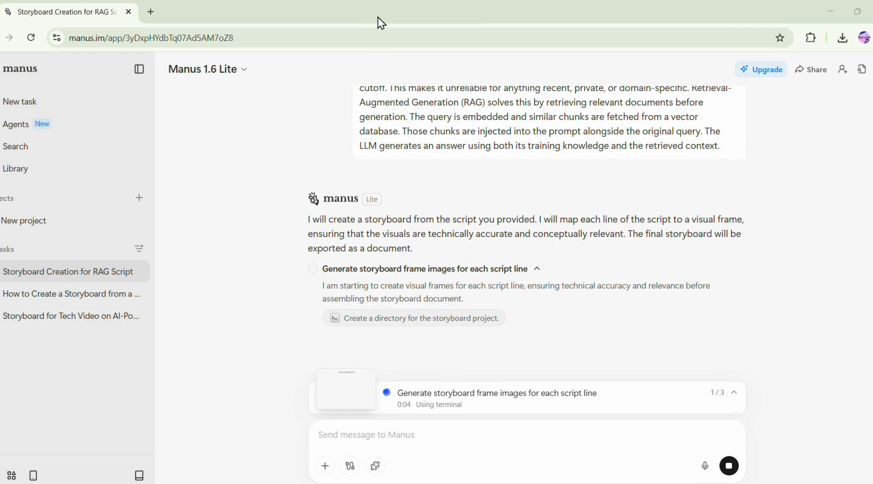View site information icon beside the URL
This screenshot has height=484, width=873.
[56, 38]
